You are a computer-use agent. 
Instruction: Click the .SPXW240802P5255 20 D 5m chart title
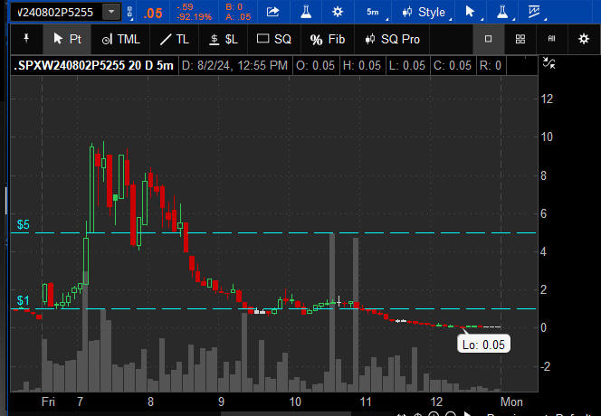(93, 65)
